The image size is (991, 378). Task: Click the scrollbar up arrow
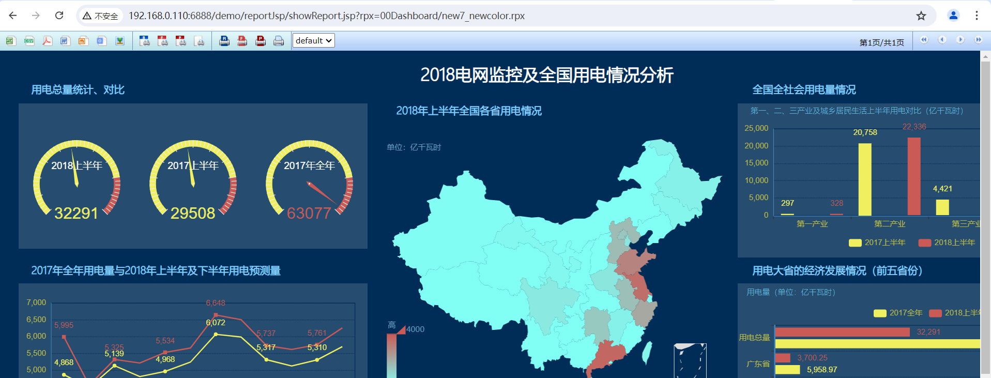(x=985, y=56)
